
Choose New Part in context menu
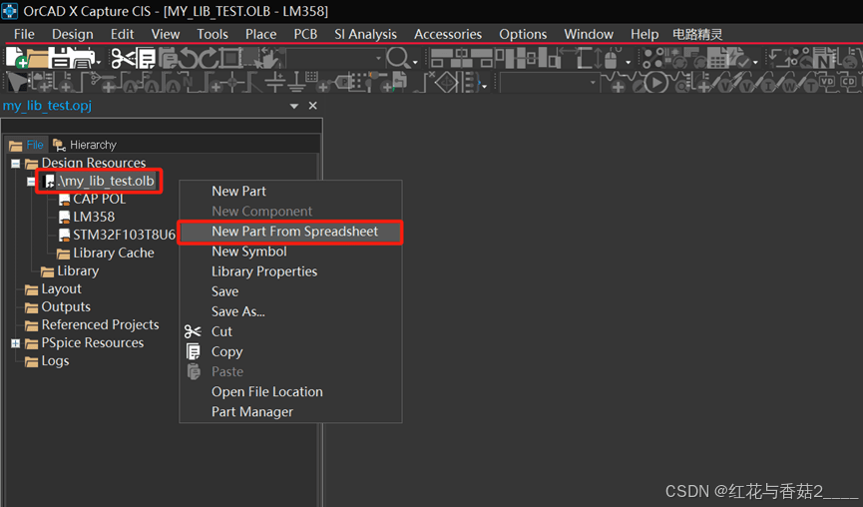pos(290,191)
